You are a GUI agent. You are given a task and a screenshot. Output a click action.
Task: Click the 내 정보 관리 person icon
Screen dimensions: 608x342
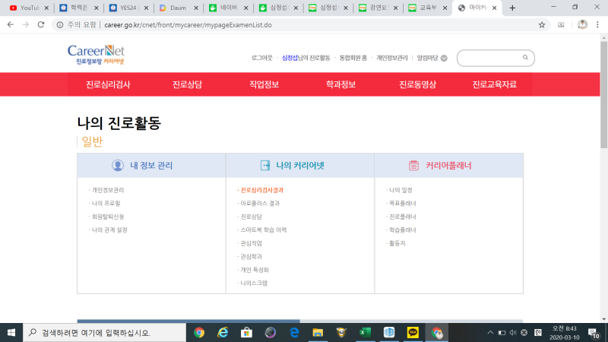click(118, 165)
